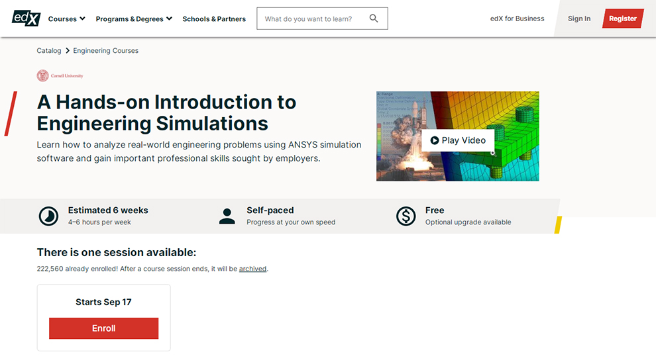656x360 pixels.
Task: Open Engineering Courses breadcrumb link
Action: (106, 50)
